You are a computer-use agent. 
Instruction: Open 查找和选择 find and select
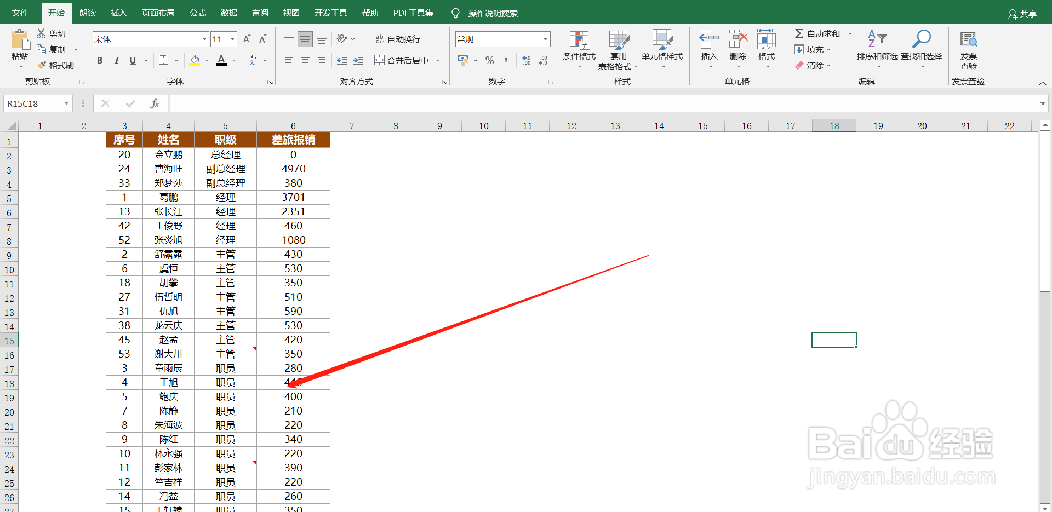tap(922, 48)
